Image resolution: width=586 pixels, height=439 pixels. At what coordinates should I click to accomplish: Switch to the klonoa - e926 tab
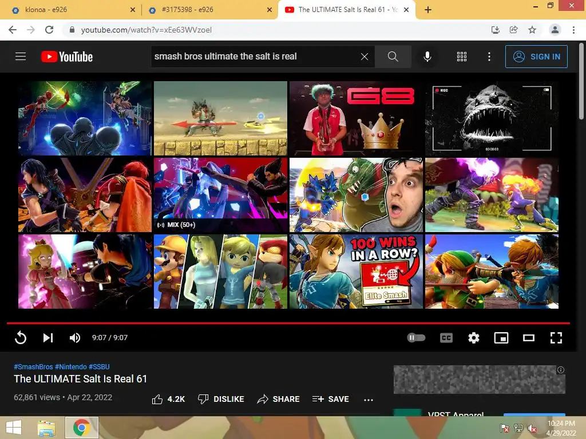71,10
